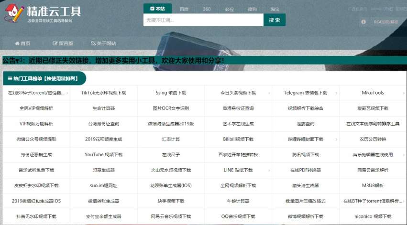This screenshot has width=407, height=225.
Task: Open VIP视频万能解析 tool
Action: coord(36,124)
